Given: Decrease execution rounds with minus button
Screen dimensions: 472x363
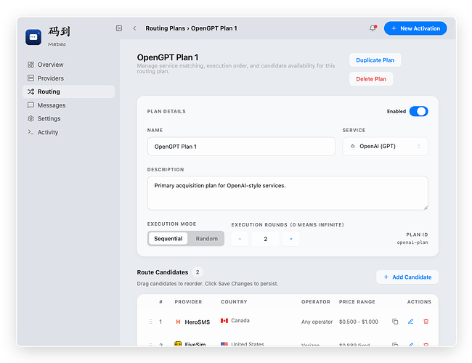Looking at the screenshot, I should point(240,239).
